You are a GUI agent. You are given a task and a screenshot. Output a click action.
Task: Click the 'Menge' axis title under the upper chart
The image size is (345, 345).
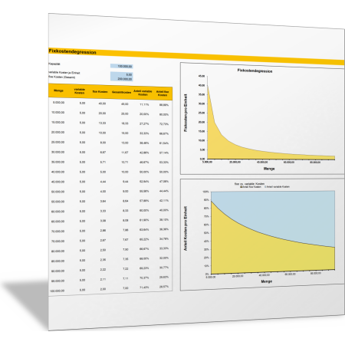click(269, 169)
